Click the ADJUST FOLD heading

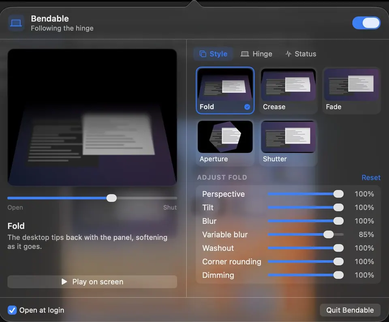[222, 178]
